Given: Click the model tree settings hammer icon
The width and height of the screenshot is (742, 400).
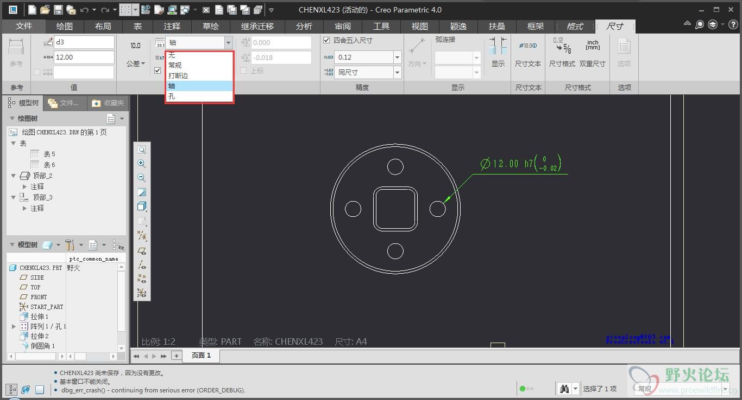Looking at the screenshot, I should 69,245.
